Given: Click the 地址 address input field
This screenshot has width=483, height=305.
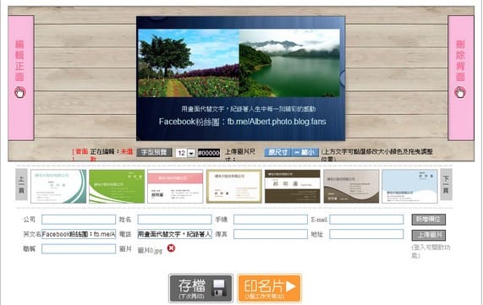Looking at the screenshot, I should pos(366,234).
